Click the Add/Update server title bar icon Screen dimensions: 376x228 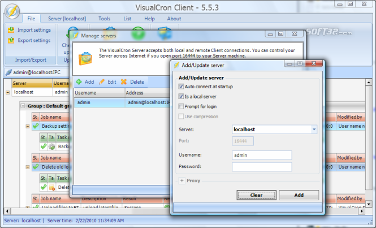tap(177, 65)
